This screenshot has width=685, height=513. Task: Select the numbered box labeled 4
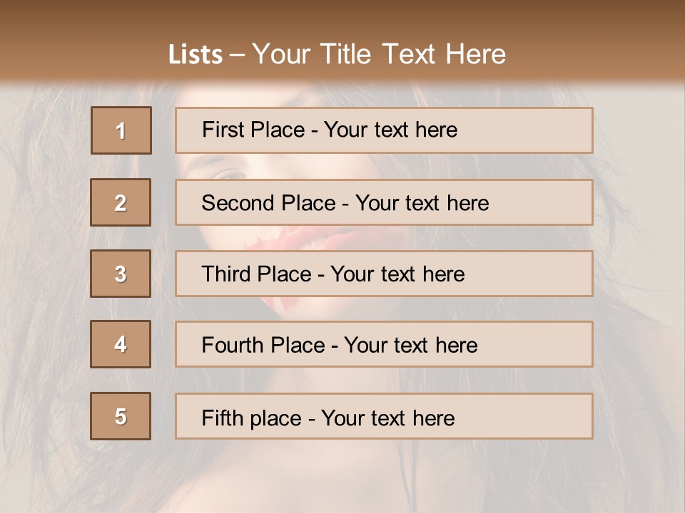pyautogui.click(x=121, y=344)
